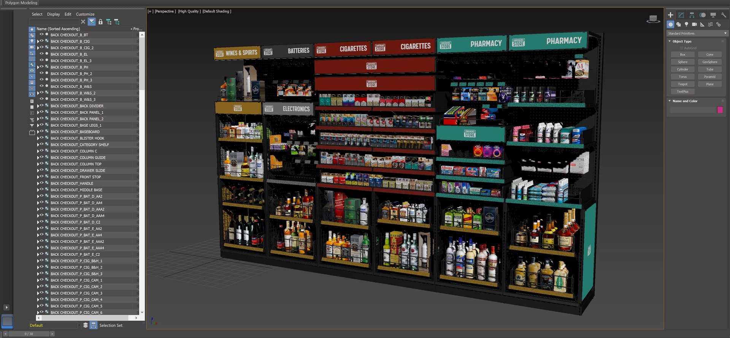
Task: Open the Display menu in scene explorer
Action: click(x=53, y=14)
